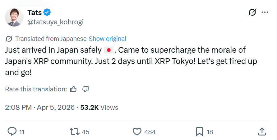This screenshot has width=277, height=140.
Task: Click the reply speech bubble icon
Action: pos(12,132)
